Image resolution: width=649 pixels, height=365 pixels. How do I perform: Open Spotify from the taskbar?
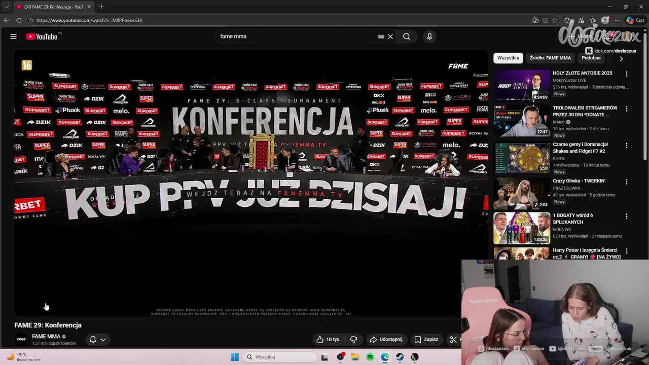pos(370,357)
